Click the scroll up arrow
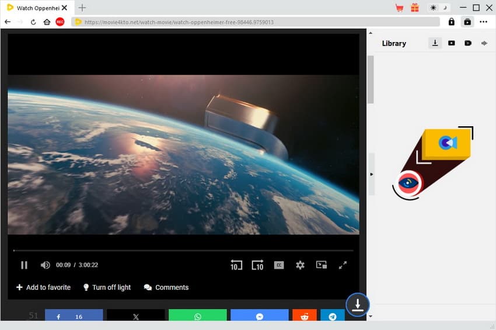 (371, 33)
